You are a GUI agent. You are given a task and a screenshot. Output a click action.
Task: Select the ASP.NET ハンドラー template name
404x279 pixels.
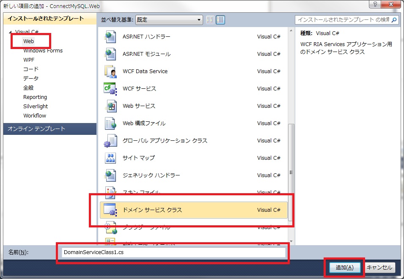(146, 37)
